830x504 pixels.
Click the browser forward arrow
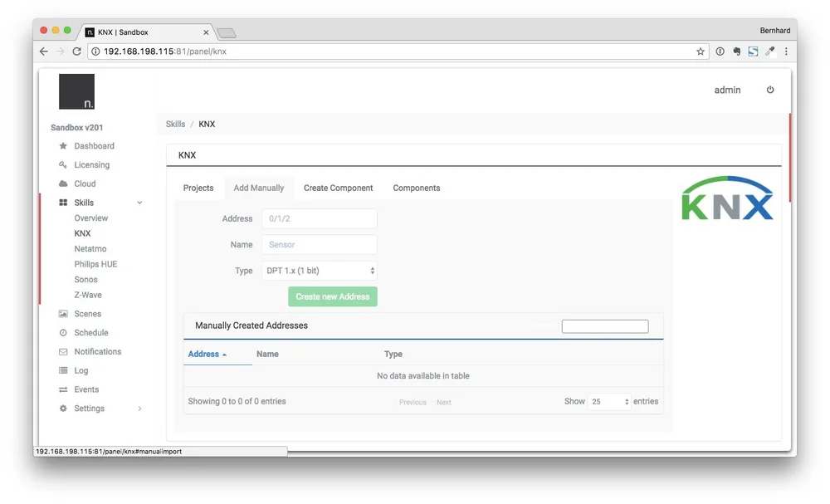coord(61,51)
